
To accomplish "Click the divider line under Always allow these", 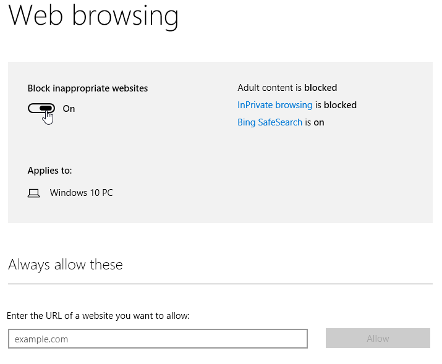I will coord(220,284).
